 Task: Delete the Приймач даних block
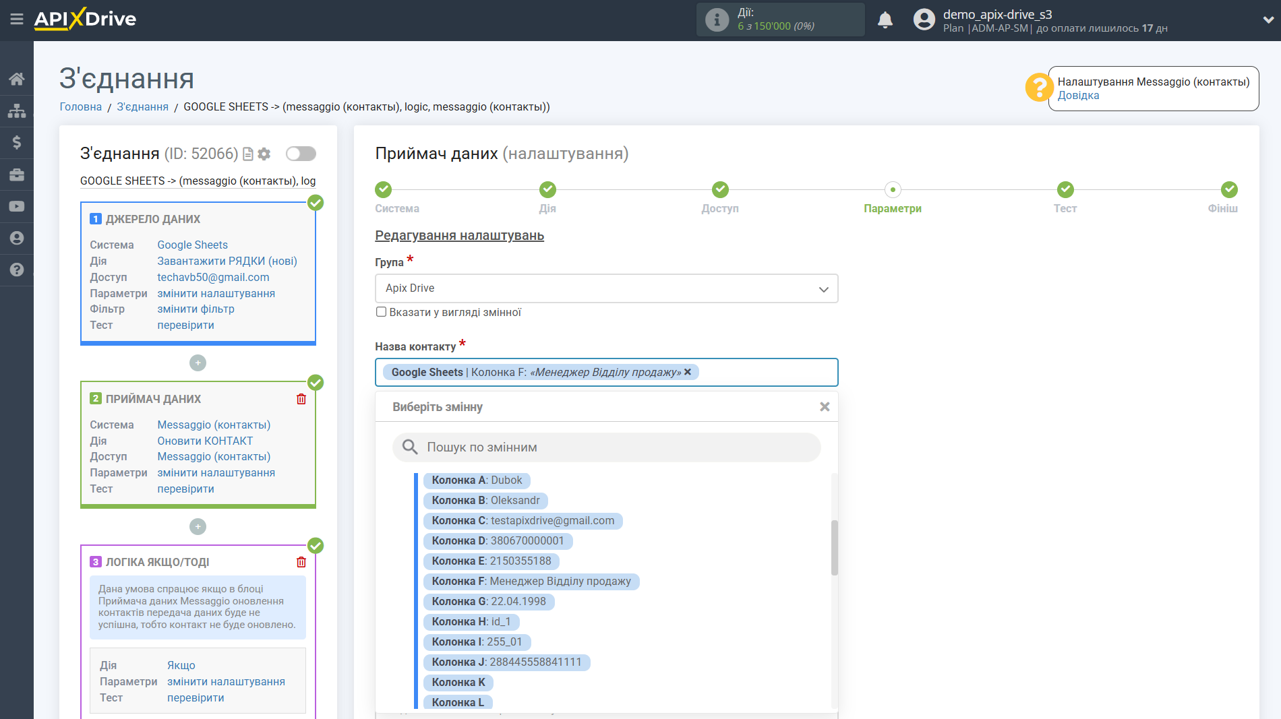[x=301, y=399]
